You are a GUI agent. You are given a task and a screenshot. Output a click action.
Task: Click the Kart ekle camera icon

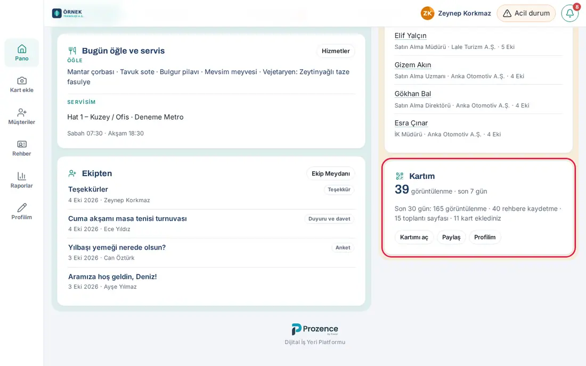[22, 80]
